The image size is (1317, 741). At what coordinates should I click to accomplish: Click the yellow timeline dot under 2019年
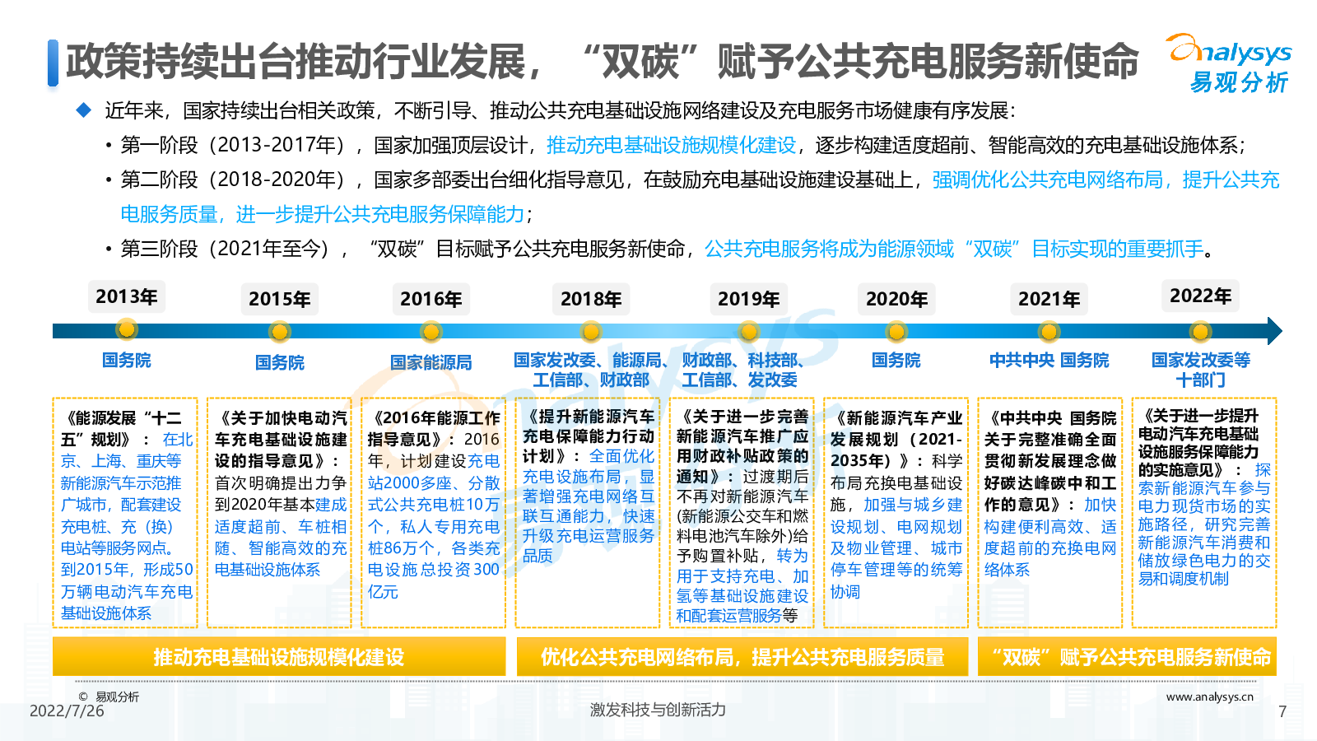(x=748, y=332)
